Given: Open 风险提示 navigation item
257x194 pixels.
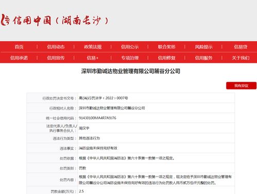Looking at the screenshot, I should click(203, 47).
